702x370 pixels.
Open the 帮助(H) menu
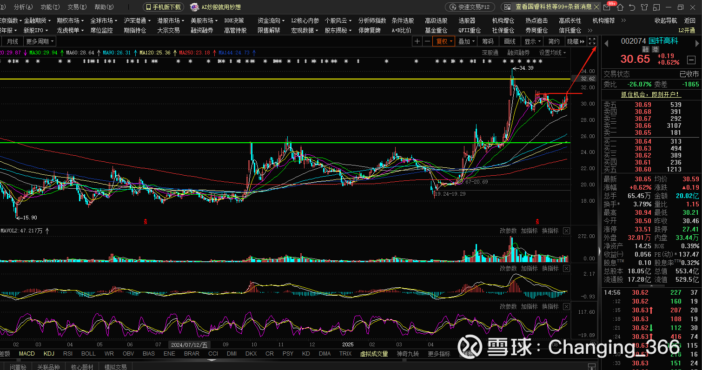(104, 7)
